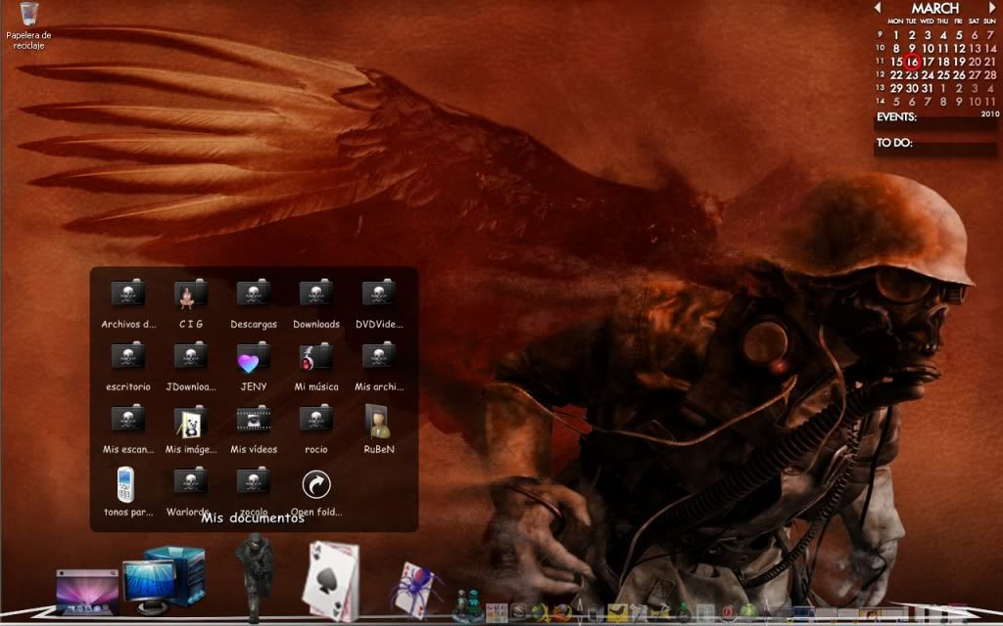Open My Computer in the dock
The width and height of the screenshot is (1003, 626).
pos(165,580)
